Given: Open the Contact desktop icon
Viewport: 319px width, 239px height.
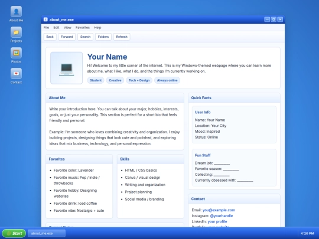Looking at the screenshot, I should pos(16,76).
